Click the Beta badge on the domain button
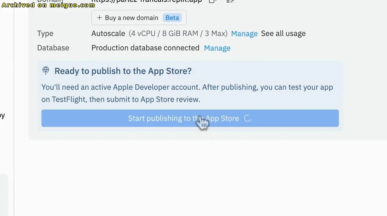Viewport: 387px width, 216px height. point(172,18)
